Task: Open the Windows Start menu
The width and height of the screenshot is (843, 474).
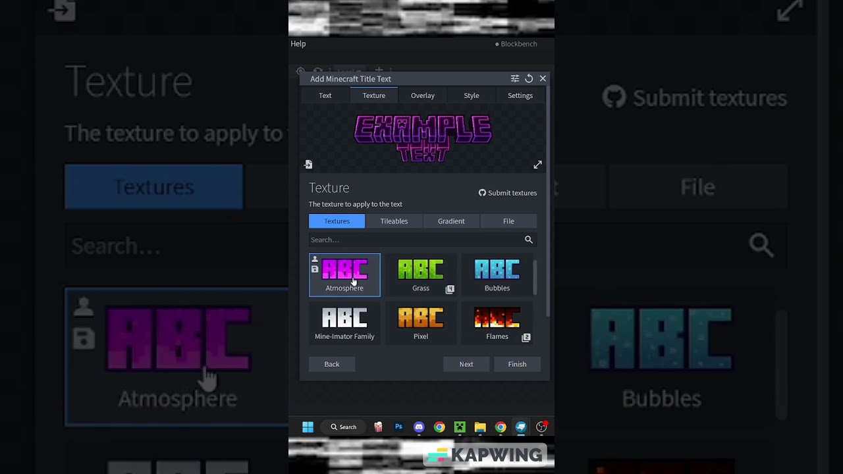Action: click(308, 427)
